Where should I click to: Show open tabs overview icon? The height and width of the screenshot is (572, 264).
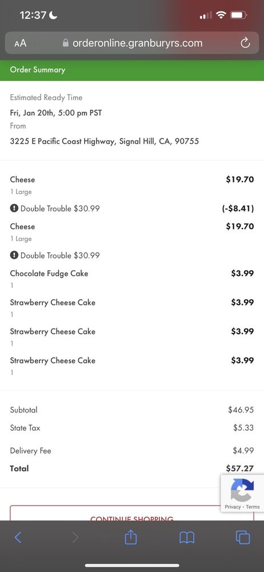point(243,537)
